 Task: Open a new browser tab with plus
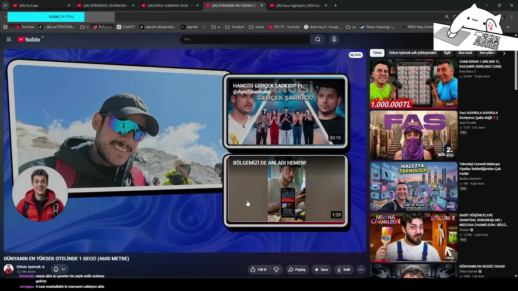pyautogui.click(x=335, y=6)
